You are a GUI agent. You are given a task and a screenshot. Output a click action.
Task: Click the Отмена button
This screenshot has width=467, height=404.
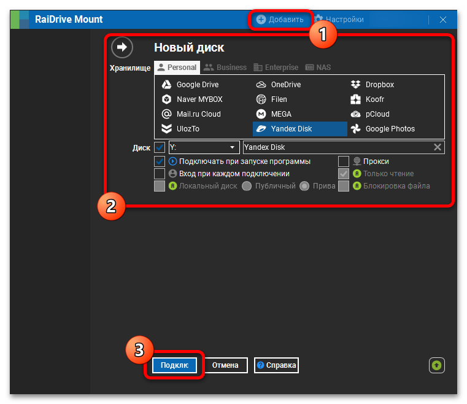point(225,365)
